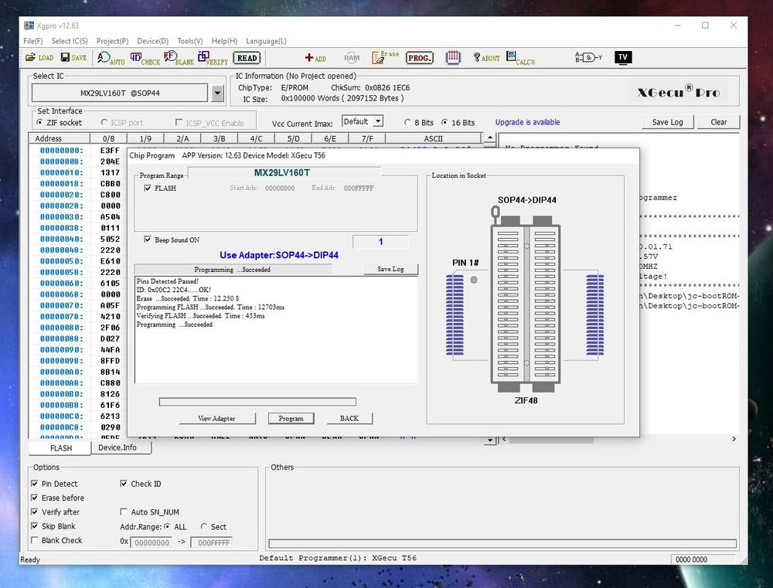Click the Address column header
Viewport: 773px width, 588px height.
tap(60, 138)
